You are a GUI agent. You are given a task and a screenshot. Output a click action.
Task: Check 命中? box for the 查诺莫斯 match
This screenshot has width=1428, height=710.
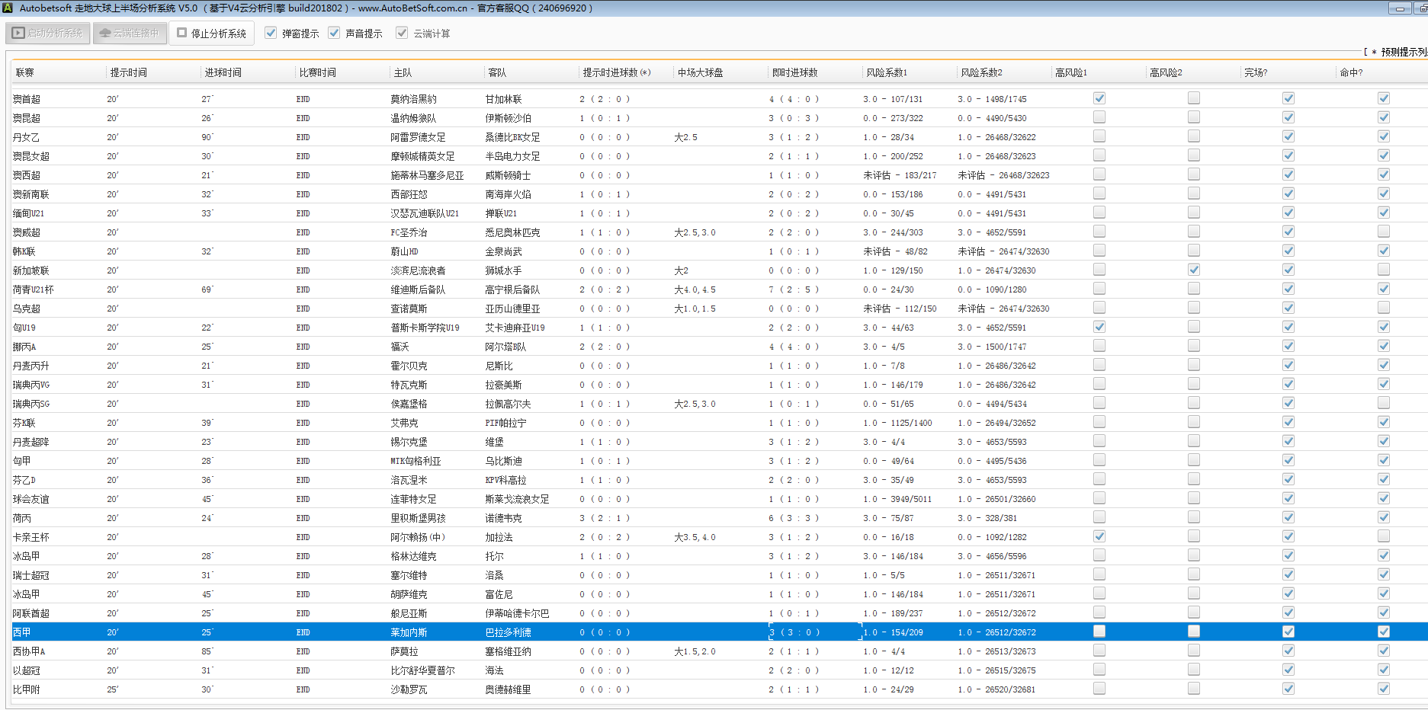pos(1383,308)
